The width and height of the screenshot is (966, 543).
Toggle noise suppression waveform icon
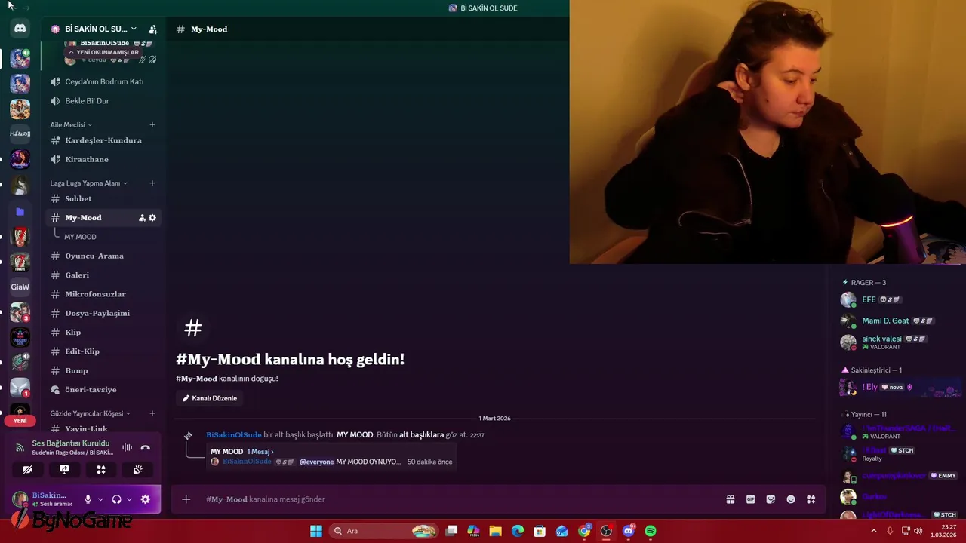(x=127, y=448)
